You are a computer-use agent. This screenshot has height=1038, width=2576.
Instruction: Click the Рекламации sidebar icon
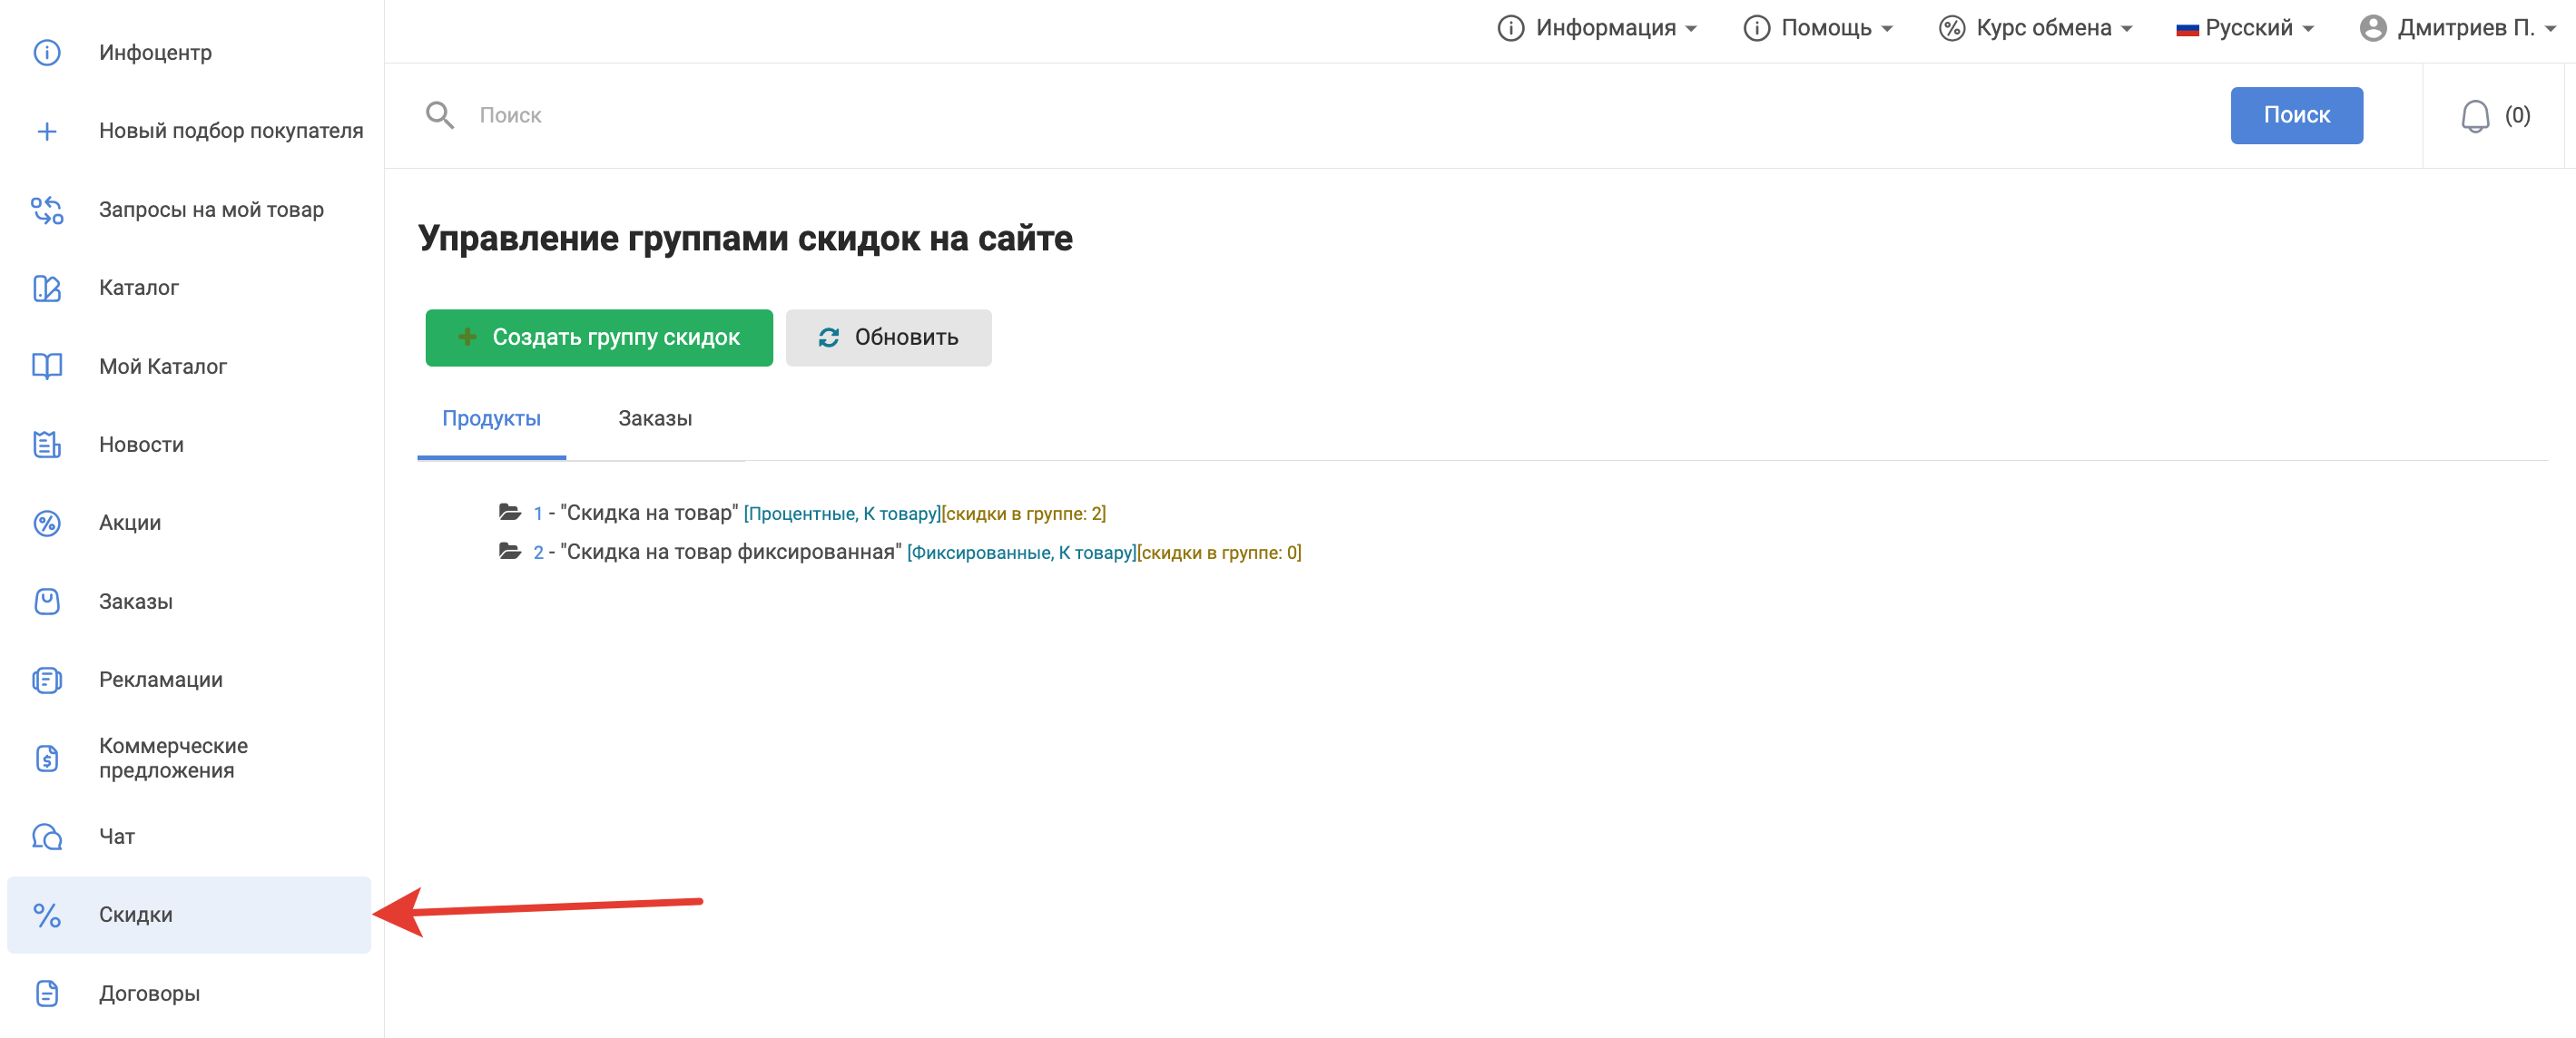tap(47, 680)
